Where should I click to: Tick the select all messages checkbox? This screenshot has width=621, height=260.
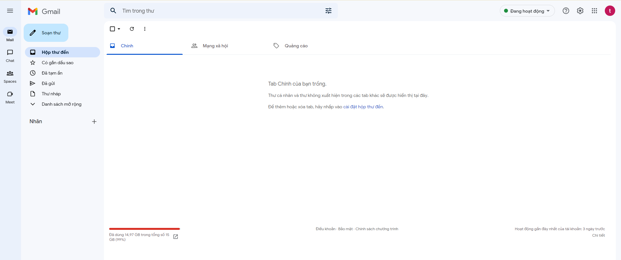pyautogui.click(x=112, y=29)
